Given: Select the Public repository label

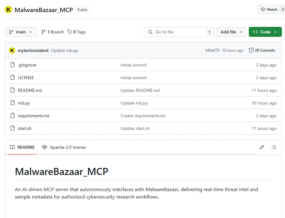Looking at the screenshot, I should [83, 10].
